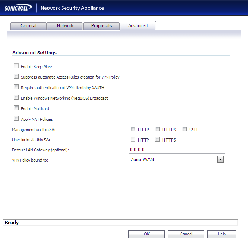Viewport: 248px width, 251px height.
Task: Switch to the General tab
Action: (28, 26)
